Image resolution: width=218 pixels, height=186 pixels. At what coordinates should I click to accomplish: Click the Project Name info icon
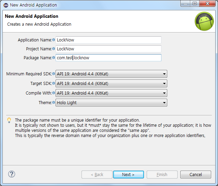[x=53, y=49]
